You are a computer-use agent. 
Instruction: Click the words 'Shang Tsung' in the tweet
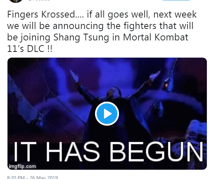81,38
